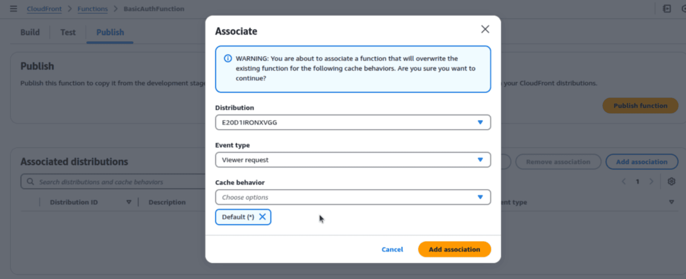Remove the Default (*) cache behavior tag

[x=262, y=217]
